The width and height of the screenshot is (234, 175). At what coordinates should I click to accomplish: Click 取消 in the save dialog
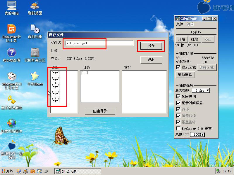click(151, 60)
